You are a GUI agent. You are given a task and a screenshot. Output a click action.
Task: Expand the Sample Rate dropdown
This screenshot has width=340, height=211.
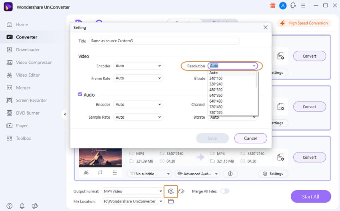[138, 117]
